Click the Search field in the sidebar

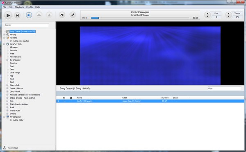click(27, 25)
